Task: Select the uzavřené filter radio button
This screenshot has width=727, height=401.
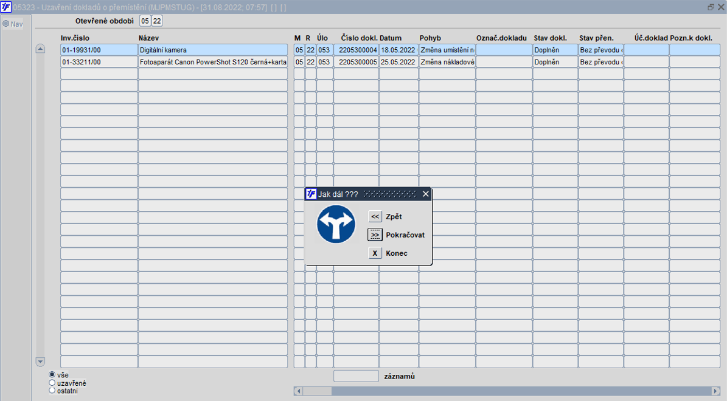Action: 52,383
